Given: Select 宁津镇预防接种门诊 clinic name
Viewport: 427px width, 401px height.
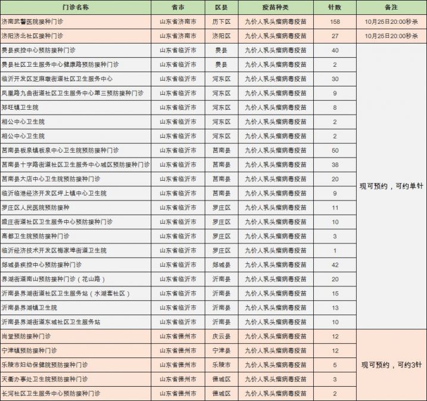Looking at the screenshot, I should pos(76,351).
